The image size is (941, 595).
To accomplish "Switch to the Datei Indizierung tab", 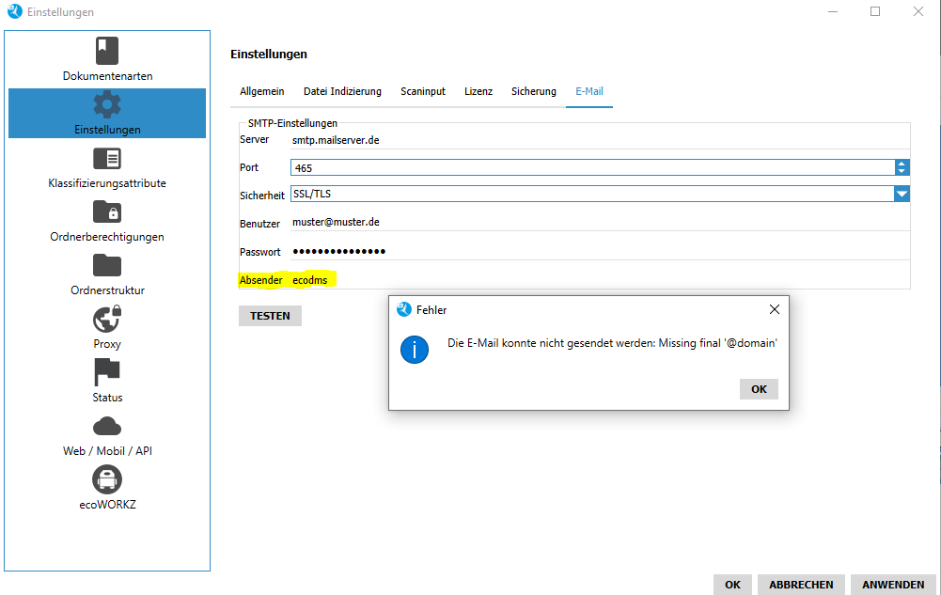I will (x=342, y=91).
